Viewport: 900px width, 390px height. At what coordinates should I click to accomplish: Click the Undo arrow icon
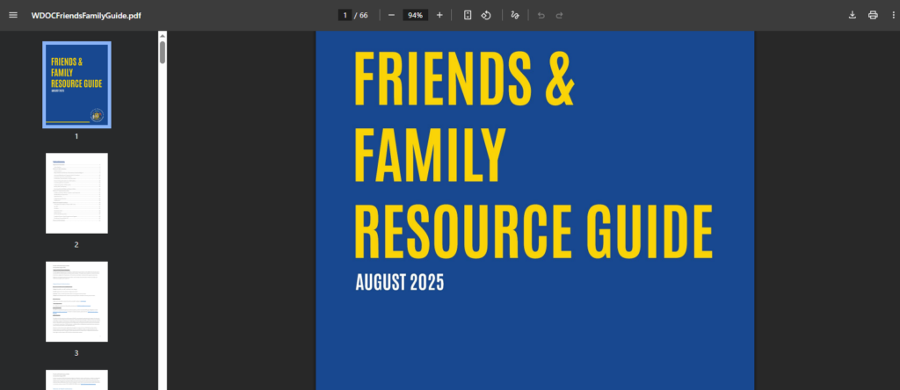point(541,15)
